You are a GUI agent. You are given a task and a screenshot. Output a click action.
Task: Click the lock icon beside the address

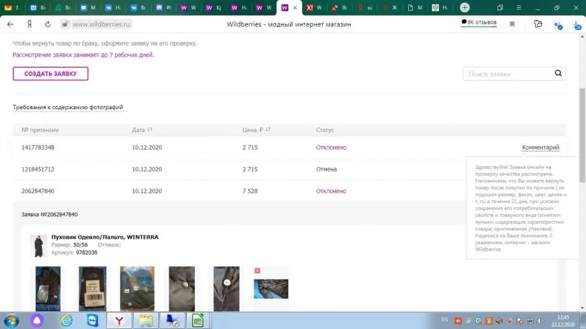pos(65,24)
